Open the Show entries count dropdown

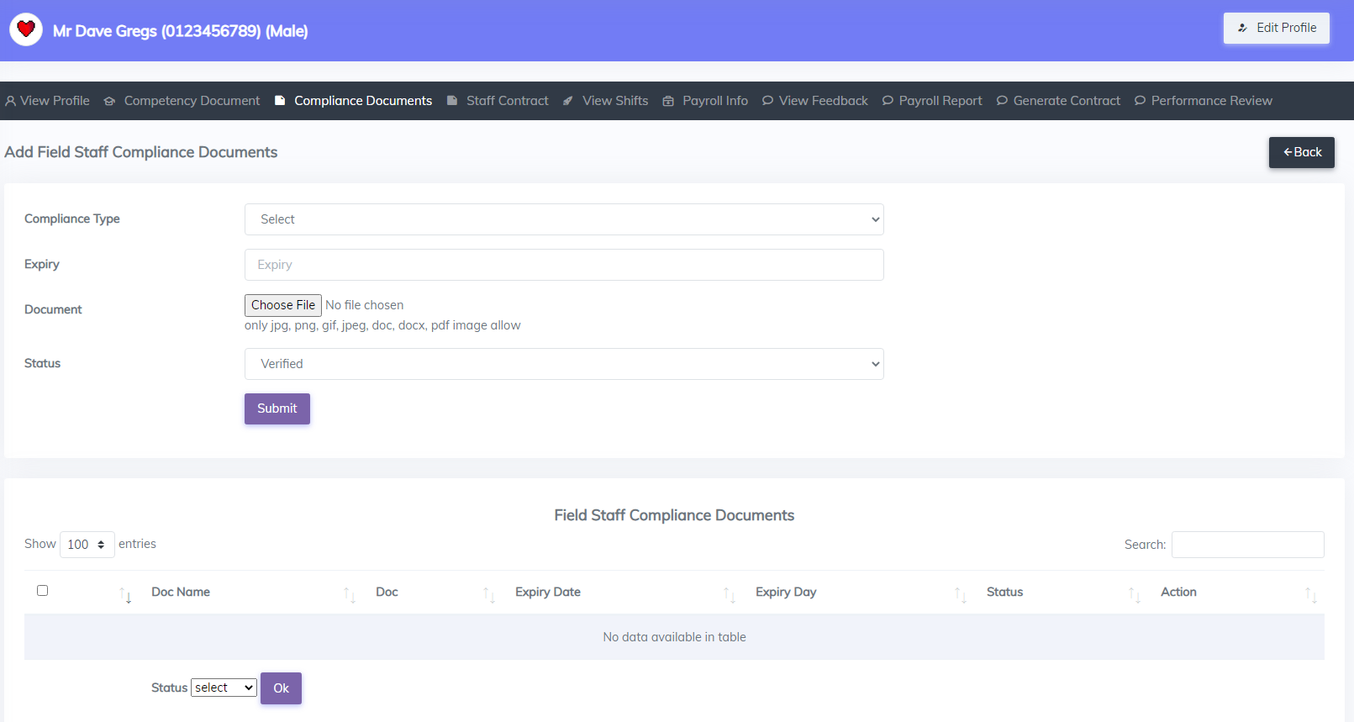[x=87, y=545]
